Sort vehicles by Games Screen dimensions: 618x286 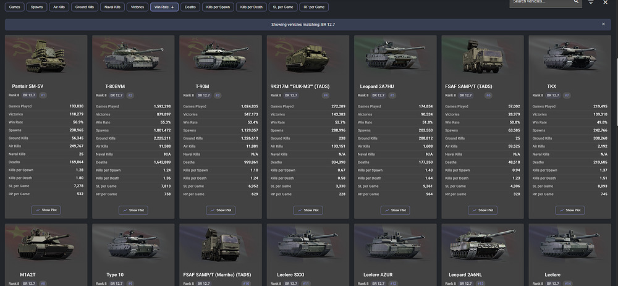click(14, 7)
